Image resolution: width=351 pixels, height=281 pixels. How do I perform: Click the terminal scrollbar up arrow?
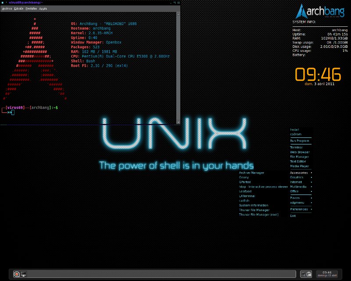coord(178,14)
